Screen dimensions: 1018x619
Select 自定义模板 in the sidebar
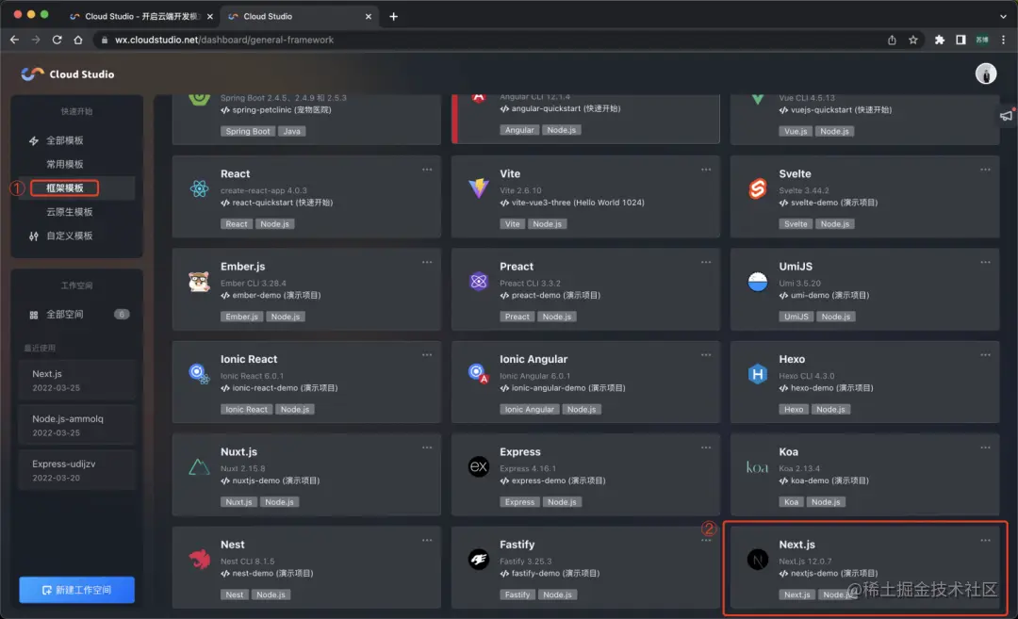click(69, 236)
